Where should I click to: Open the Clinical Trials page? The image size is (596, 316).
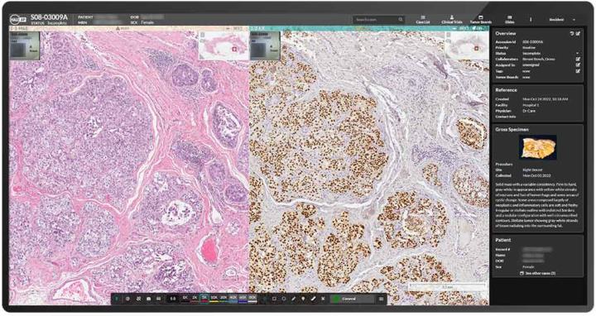[452, 19]
